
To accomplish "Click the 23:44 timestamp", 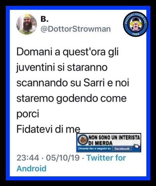I will coord(28,158).
